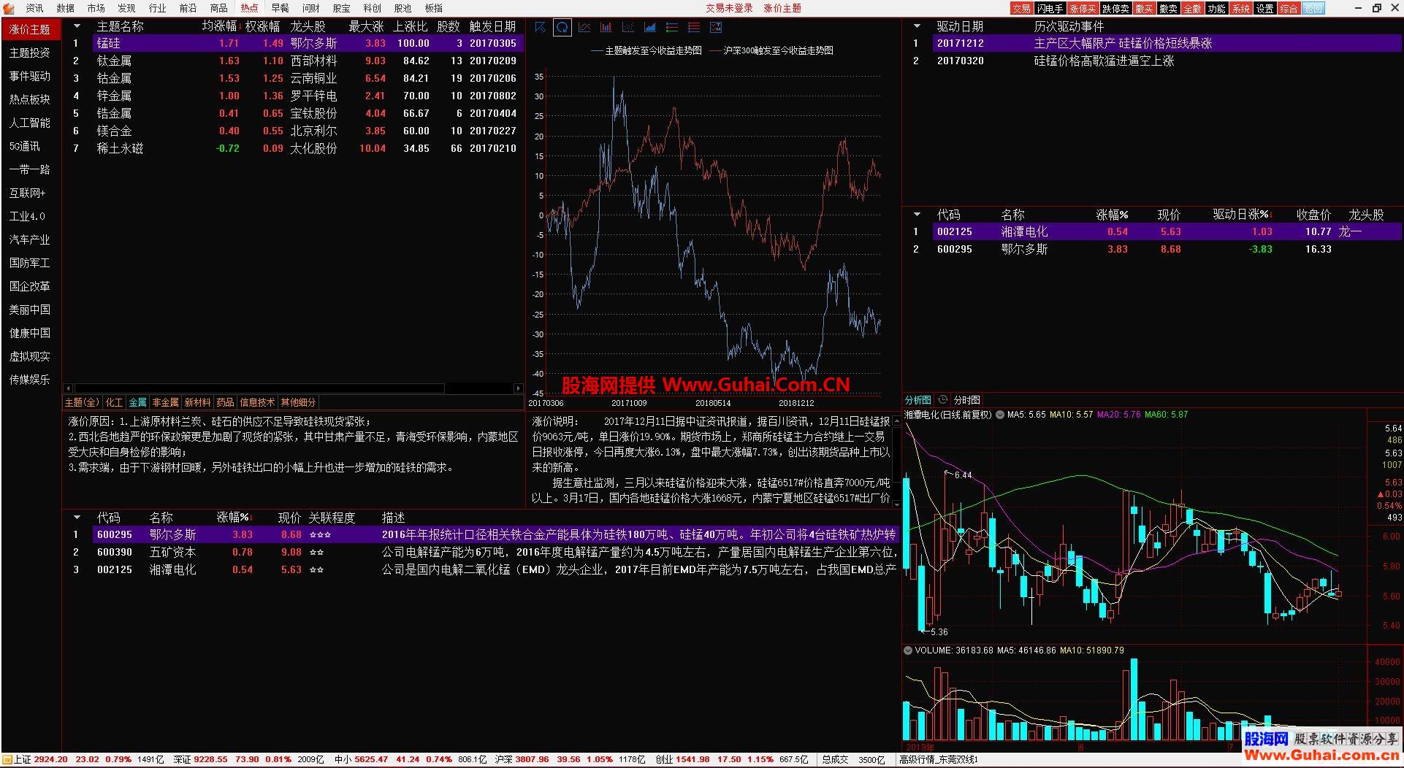The height and width of the screenshot is (768, 1404).
Task: Switch to 分析图 chart tab
Action: (x=917, y=400)
